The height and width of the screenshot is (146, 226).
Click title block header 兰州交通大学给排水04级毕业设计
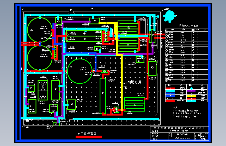(x=179, y=128)
